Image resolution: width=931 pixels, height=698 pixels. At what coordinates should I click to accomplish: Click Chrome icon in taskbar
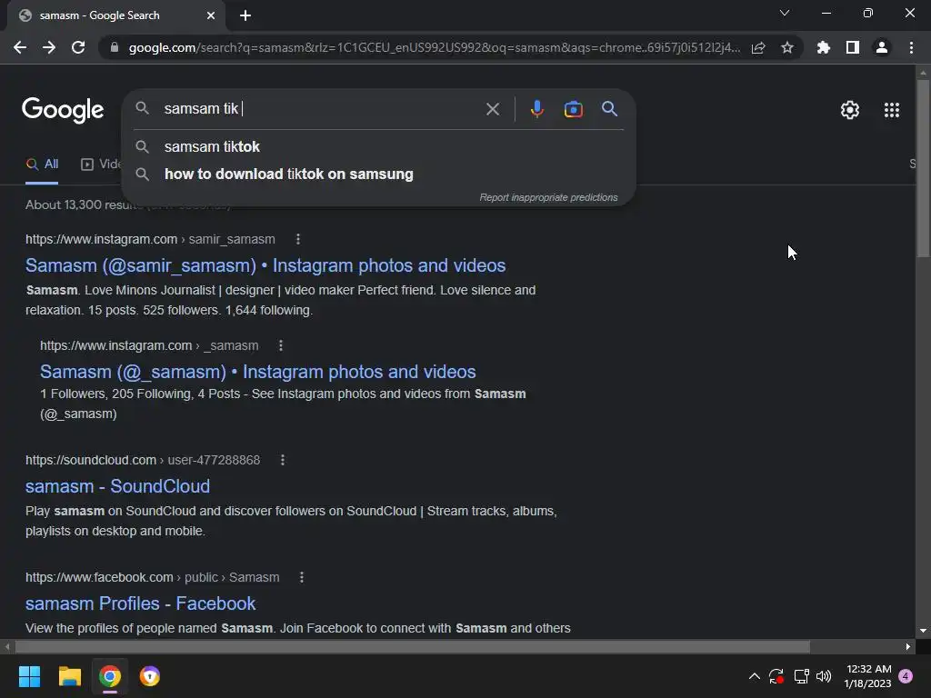point(110,676)
